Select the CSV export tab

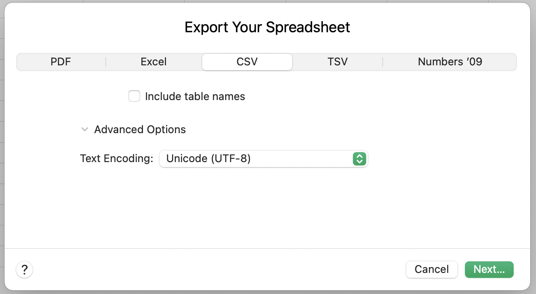point(247,61)
